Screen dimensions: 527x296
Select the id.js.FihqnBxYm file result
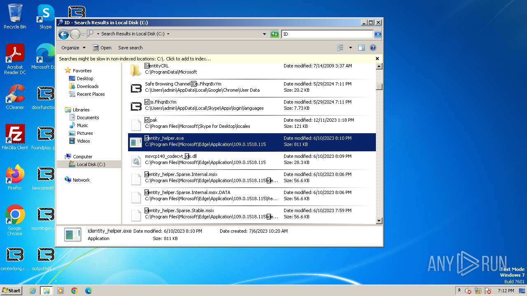point(252,106)
